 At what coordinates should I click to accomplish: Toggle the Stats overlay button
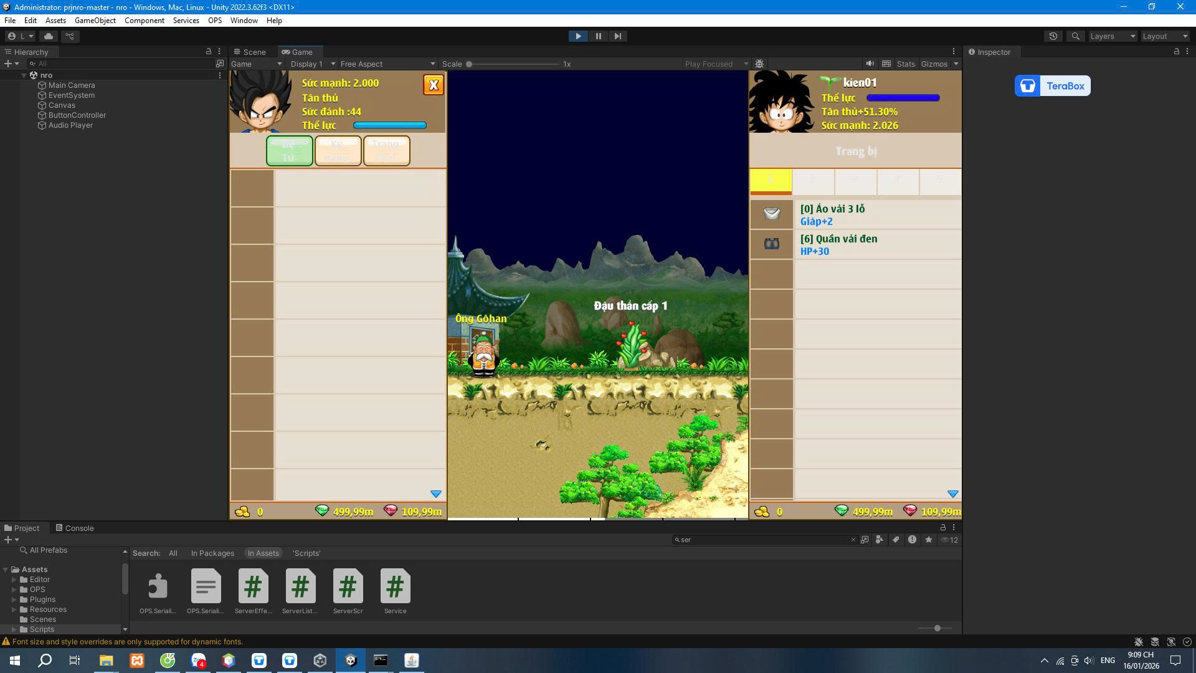pos(905,64)
